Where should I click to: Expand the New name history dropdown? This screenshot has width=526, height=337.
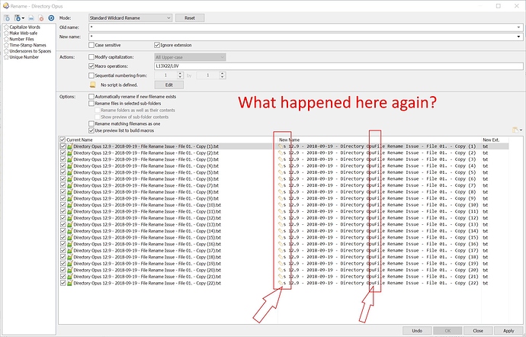point(518,37)
